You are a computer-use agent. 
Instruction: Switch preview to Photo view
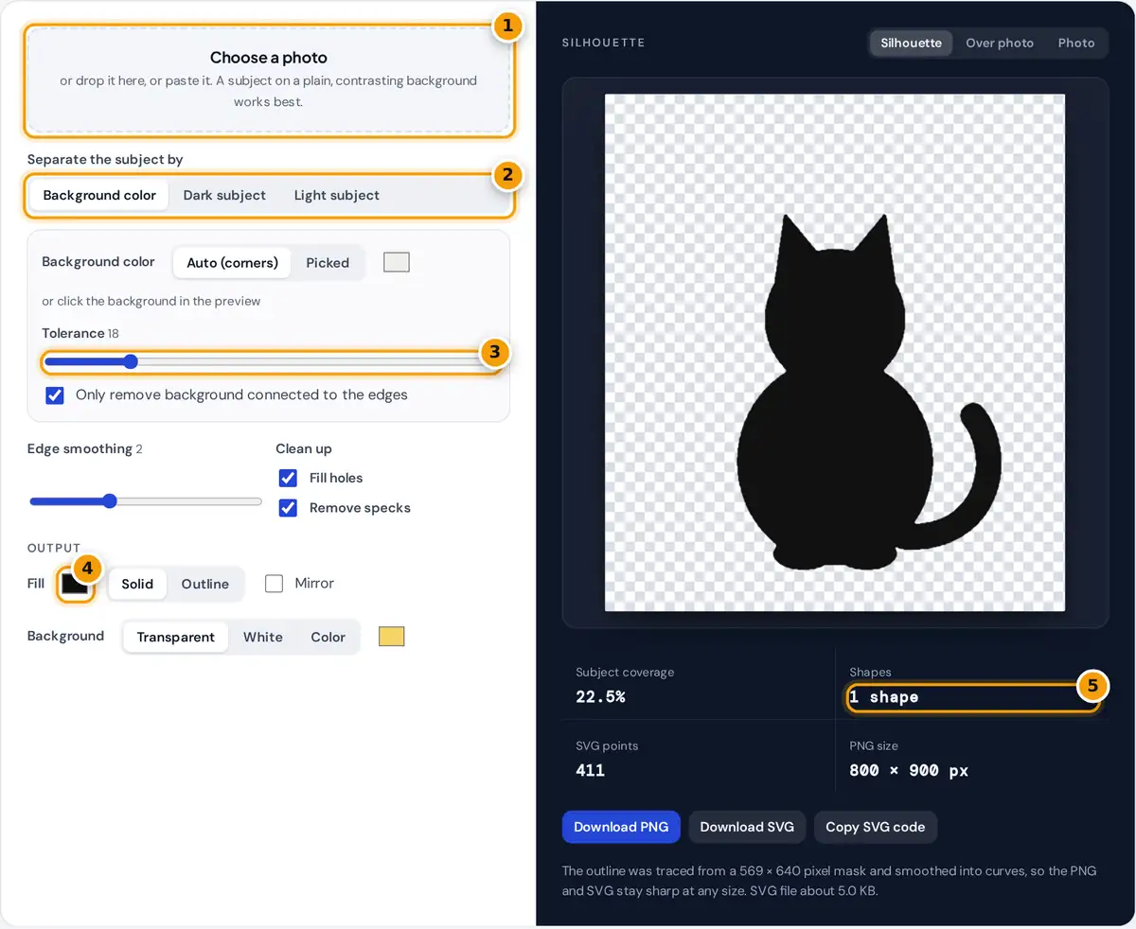pos(1076,43)
